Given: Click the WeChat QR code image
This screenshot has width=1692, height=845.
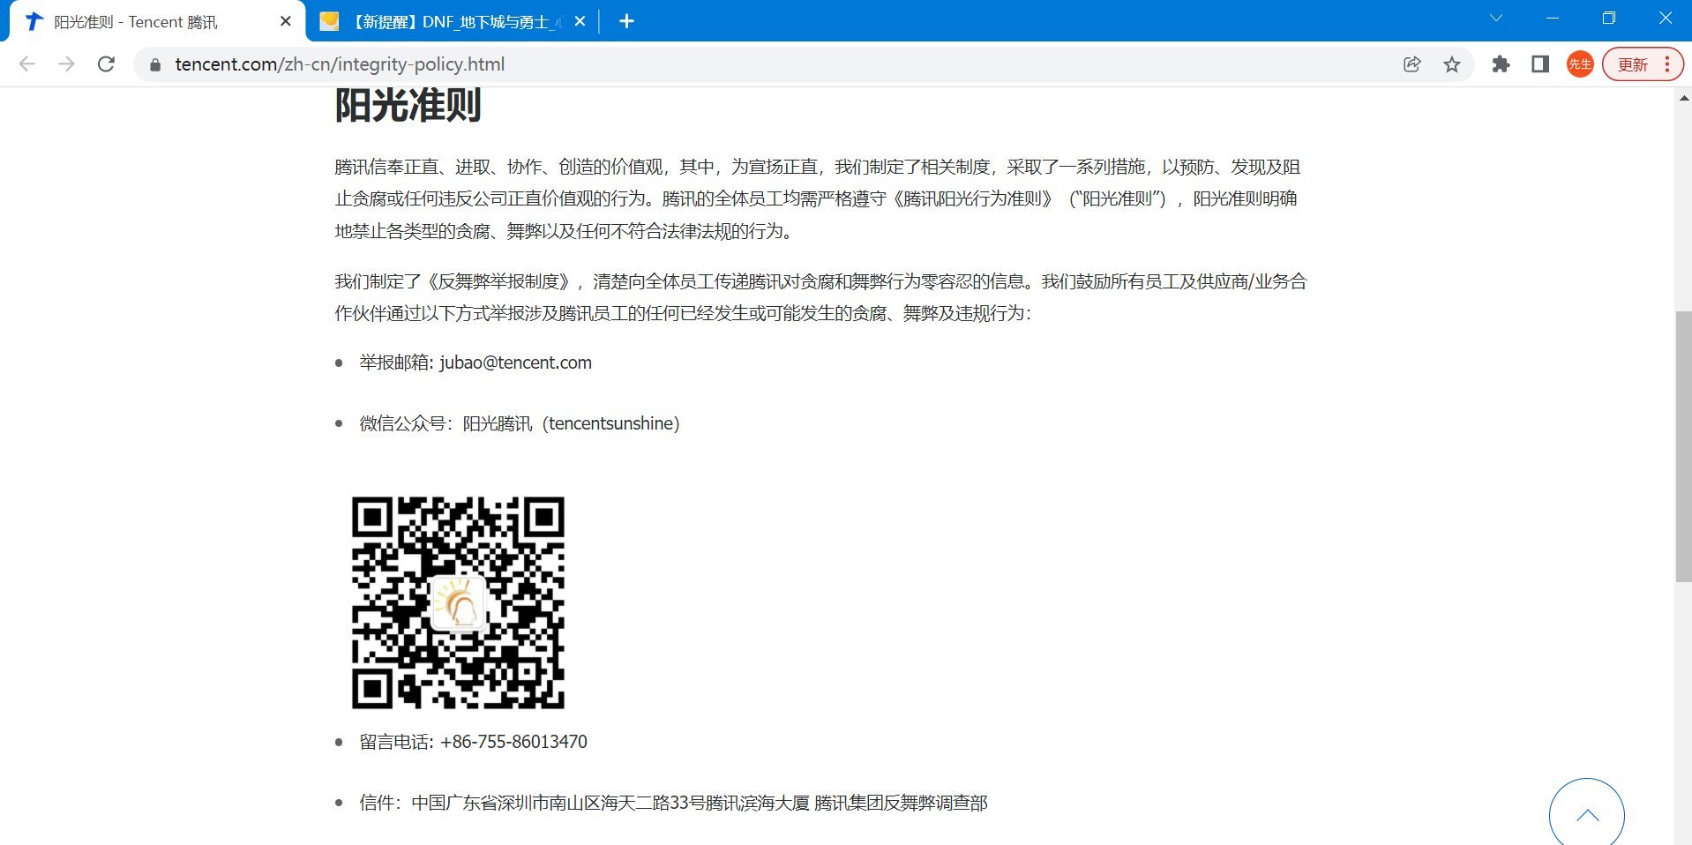Looking at the screenshot, I should point(458,602).
